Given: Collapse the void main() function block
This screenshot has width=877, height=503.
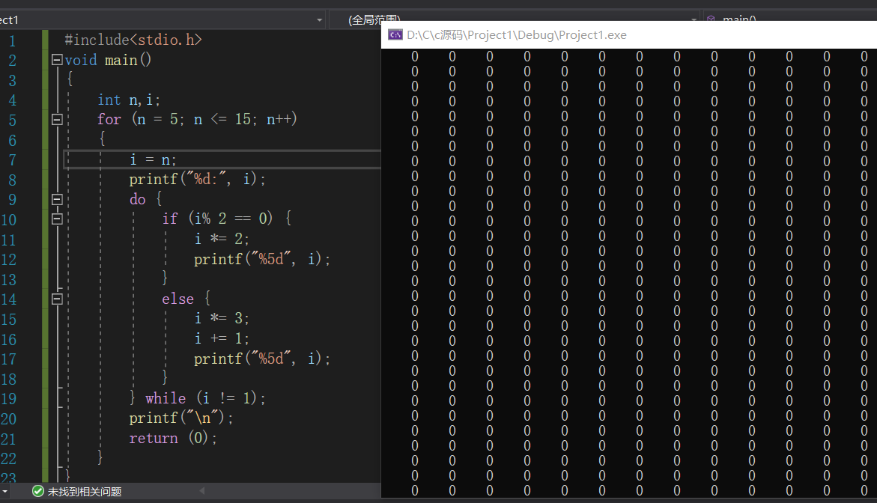Looking at the screenshot, I should 57,60.
